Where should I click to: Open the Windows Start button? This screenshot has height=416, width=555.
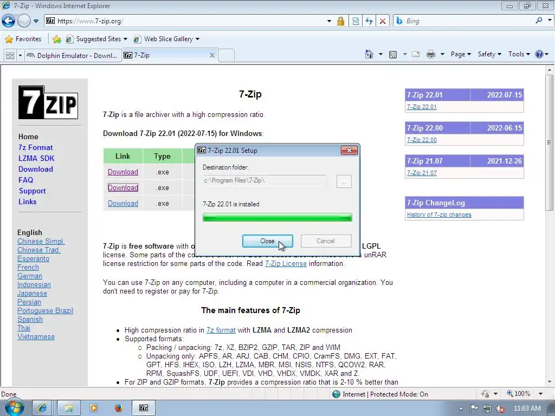click(x=14, y=408)
